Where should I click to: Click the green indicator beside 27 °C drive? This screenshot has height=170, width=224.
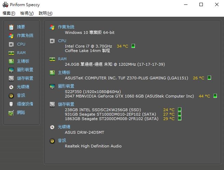180,114
